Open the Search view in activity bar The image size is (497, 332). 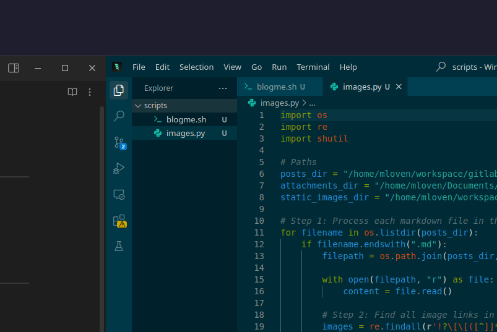click(119, 116)
